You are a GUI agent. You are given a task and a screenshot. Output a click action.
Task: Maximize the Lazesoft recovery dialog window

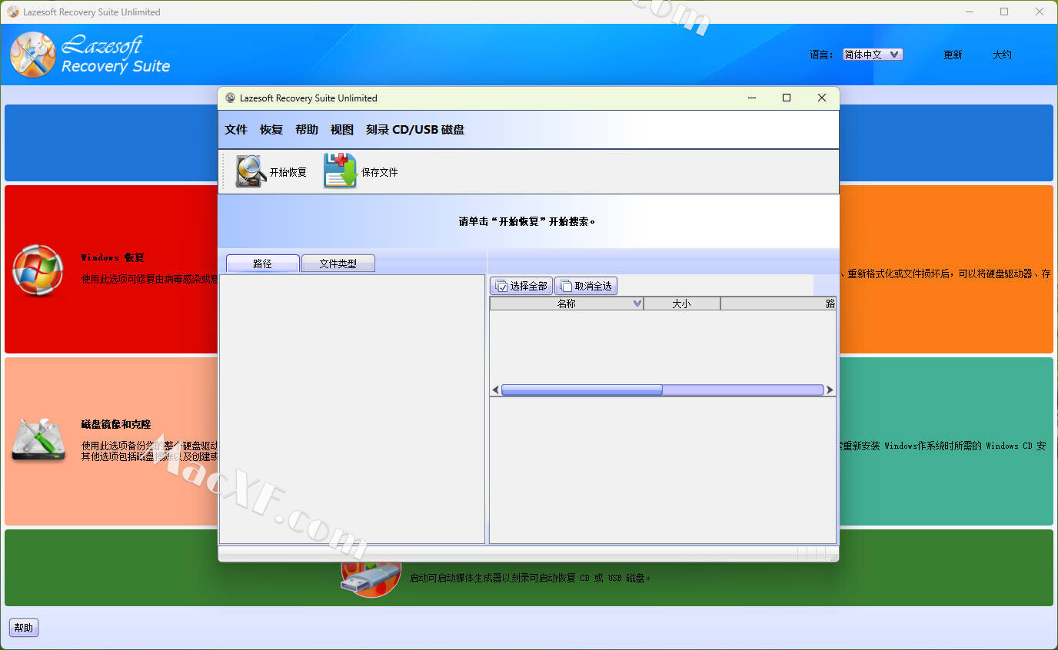786,98
